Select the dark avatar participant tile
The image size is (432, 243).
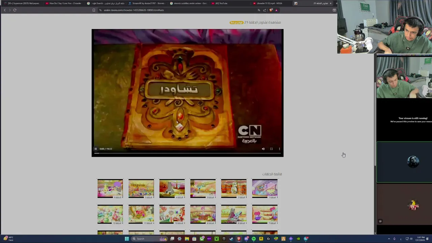coord(404,162)
